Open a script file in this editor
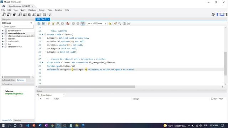Screen dimensions: 228x128 coord(39,23)
